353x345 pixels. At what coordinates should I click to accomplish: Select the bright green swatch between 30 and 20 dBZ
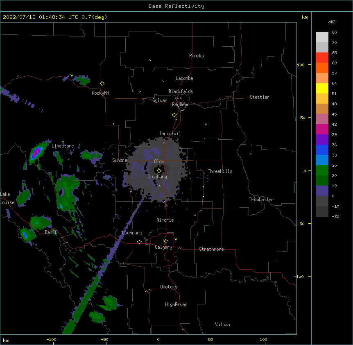click(322, 170)
